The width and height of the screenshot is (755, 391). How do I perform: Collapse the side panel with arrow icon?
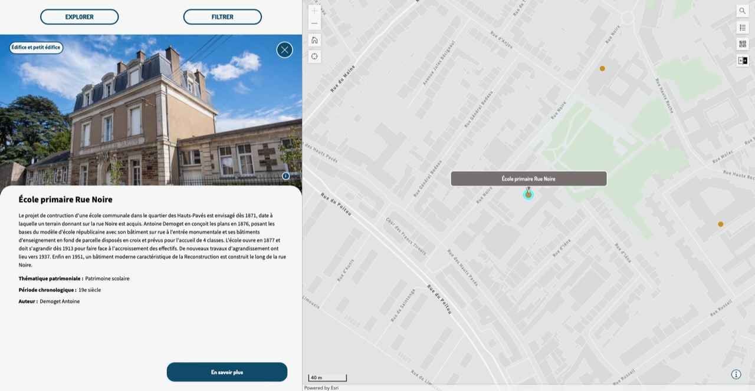(742, 60)
